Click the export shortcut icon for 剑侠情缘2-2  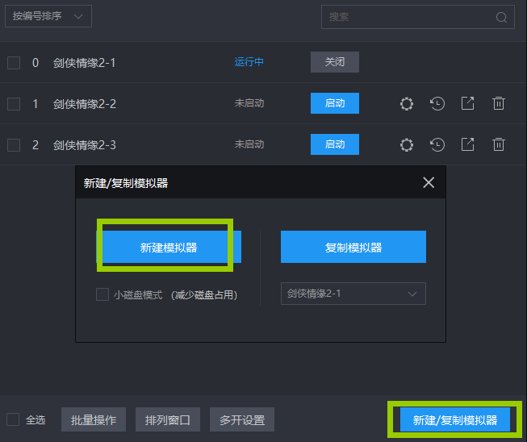tap(467, 103)
